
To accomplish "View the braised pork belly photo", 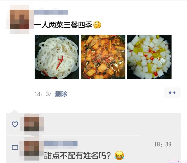I will pos(103,57).
